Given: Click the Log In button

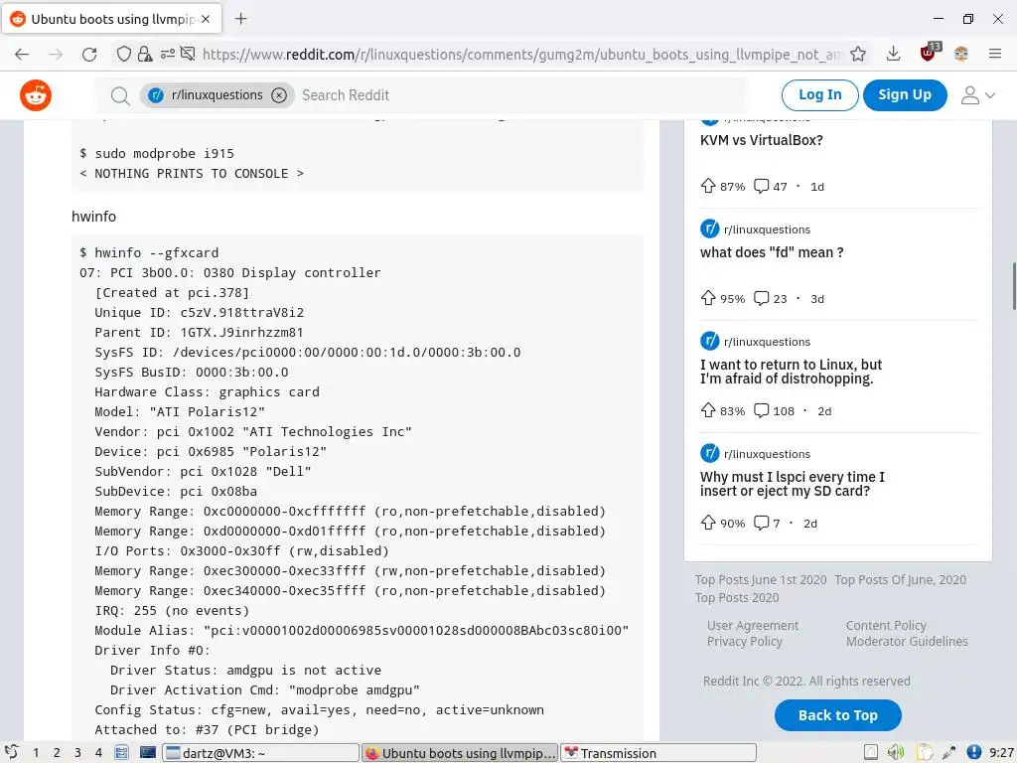Looking at the screenshot, I should click(819, 95).
